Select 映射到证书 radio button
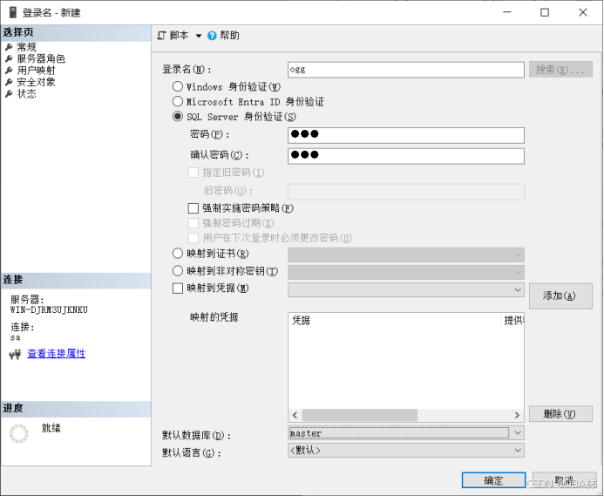 (x=178, y=254)
